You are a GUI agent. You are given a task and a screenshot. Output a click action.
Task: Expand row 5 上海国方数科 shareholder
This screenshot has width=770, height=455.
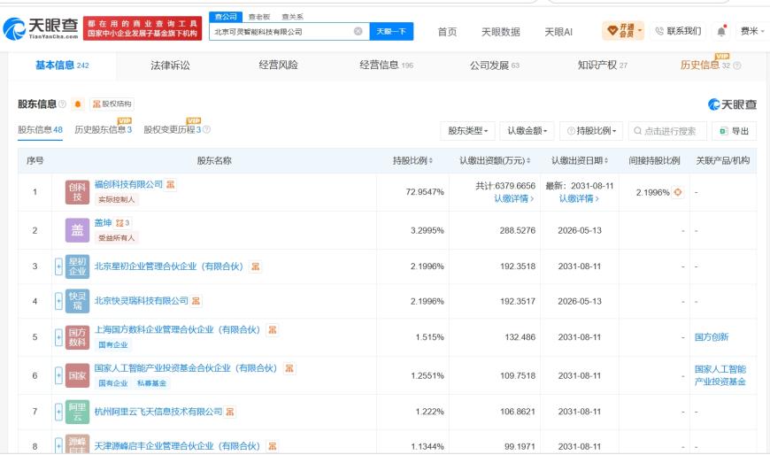[x=58, y=337]
